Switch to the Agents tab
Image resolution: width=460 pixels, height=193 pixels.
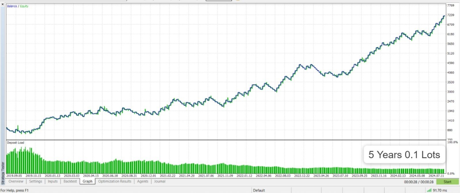[x=143, y=181]
